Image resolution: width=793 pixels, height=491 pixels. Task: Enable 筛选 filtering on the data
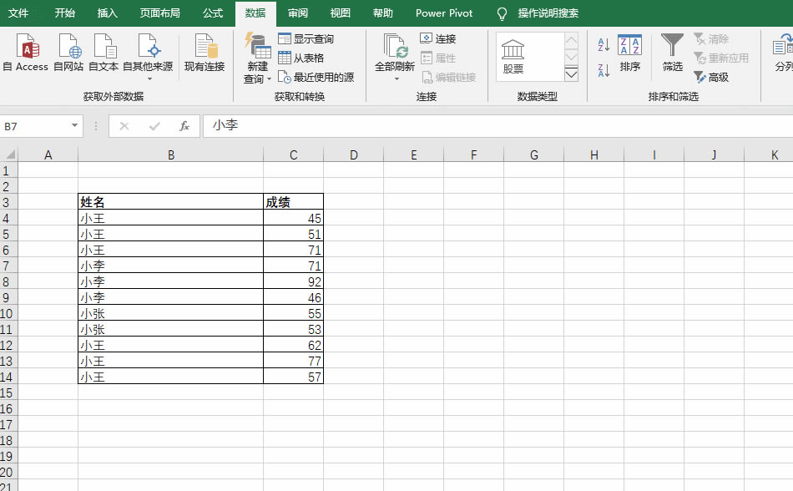671,54
